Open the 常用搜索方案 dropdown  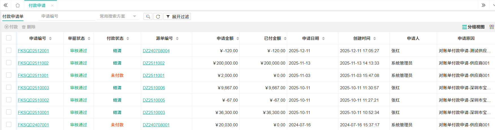click(x=118, y=16)
